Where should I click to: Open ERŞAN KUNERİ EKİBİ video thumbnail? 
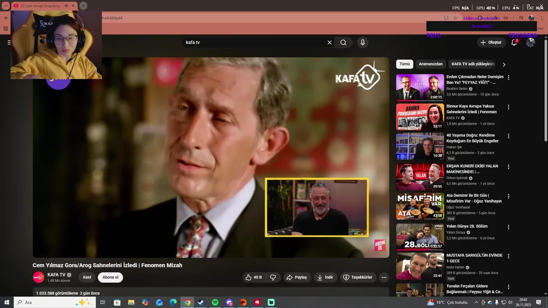pos(420,176)
